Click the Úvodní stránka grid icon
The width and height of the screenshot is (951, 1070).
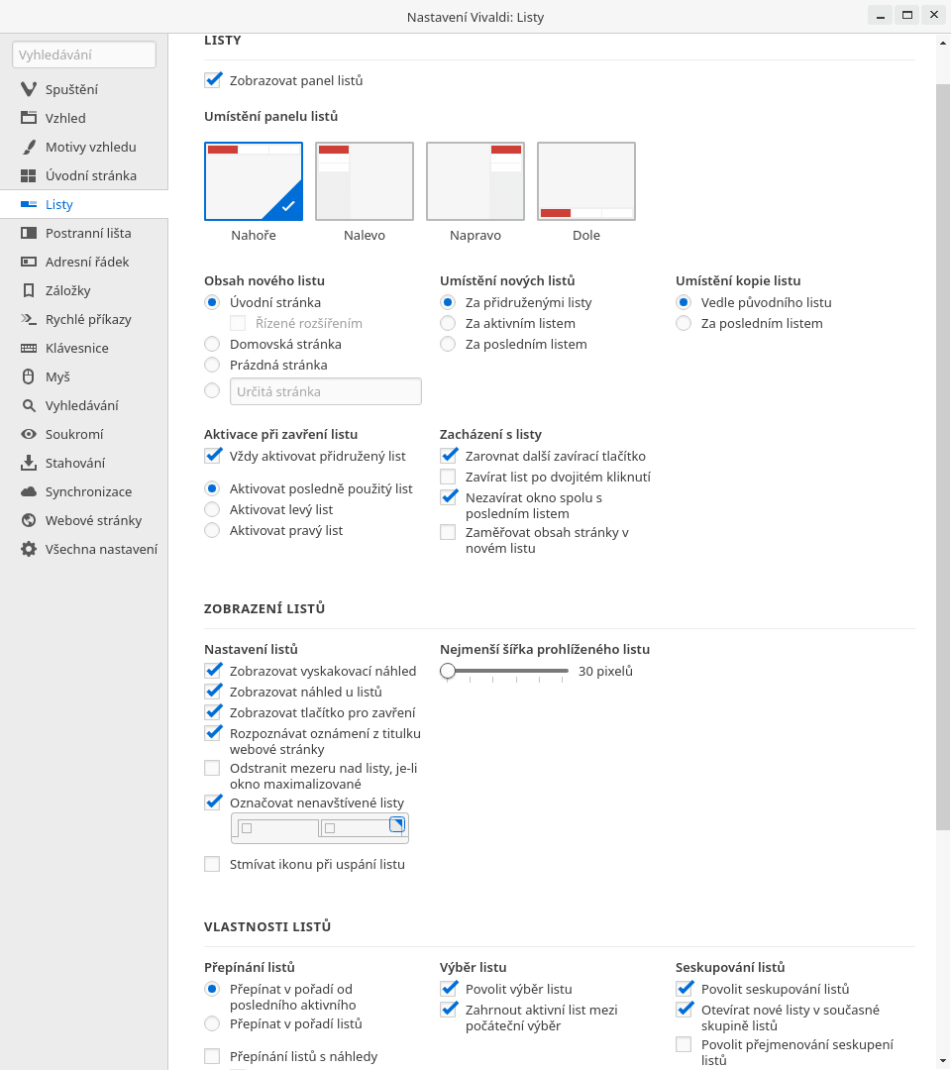click(x=28, y=175)
